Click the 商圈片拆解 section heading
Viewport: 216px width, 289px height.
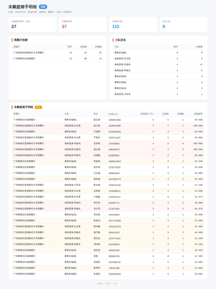pos(21,40)
